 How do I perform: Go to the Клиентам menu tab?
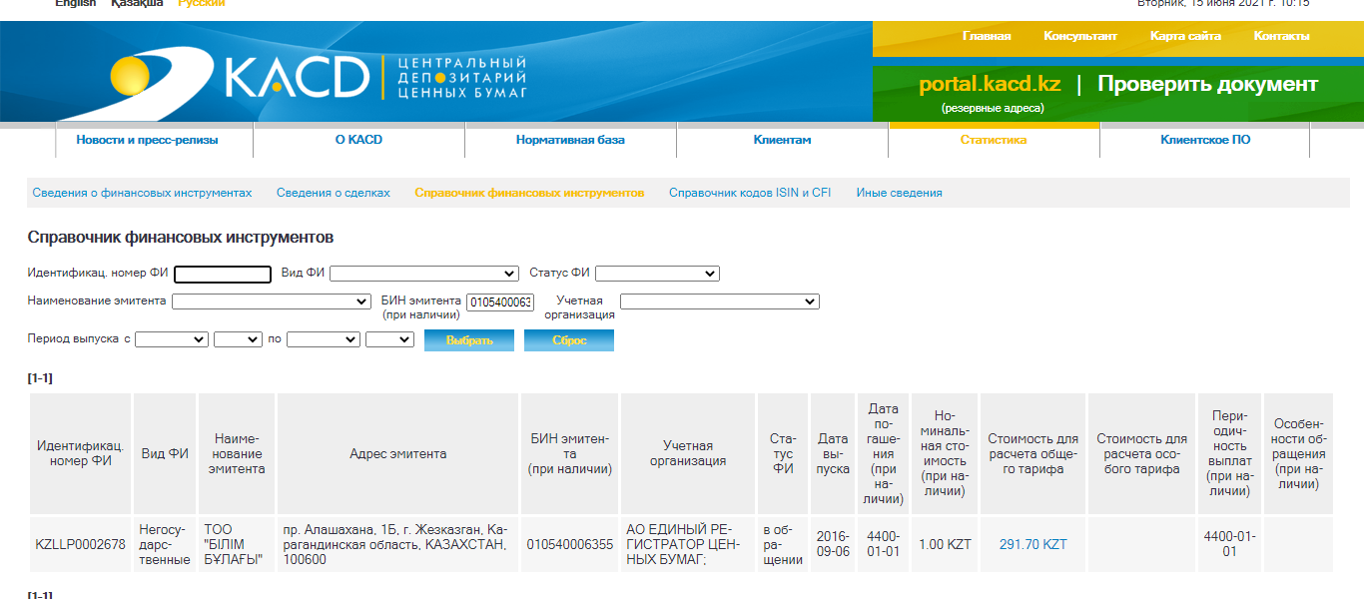click(782, 140)
